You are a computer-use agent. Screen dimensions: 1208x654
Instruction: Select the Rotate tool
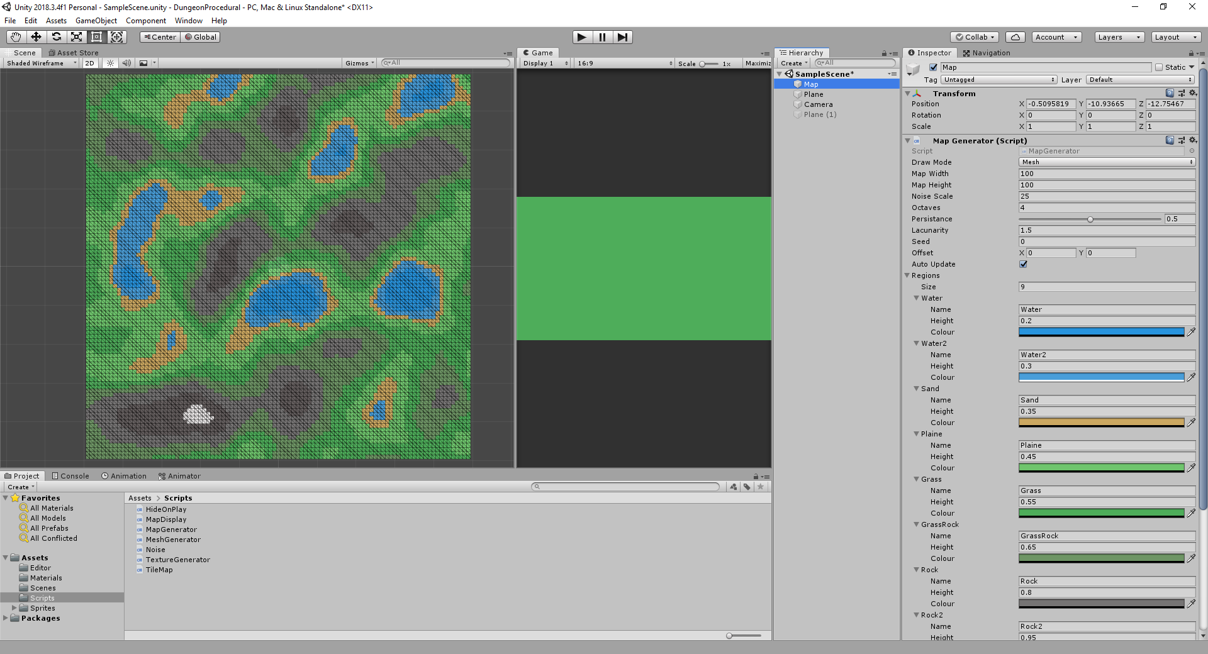57,37
